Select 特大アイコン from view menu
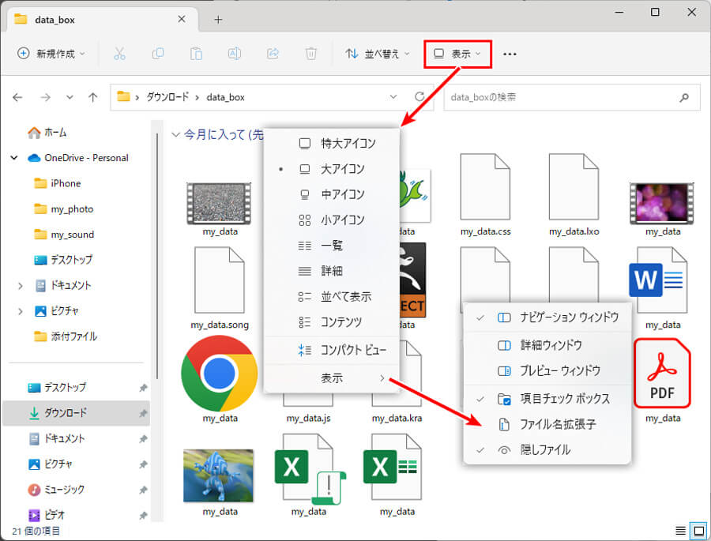Screen dimensions: 711x541 pos(348,144)
